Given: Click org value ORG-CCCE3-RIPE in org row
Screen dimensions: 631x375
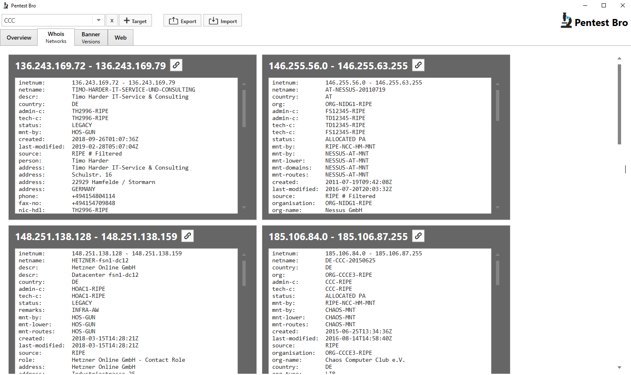Looking at the screenshot, I should (x=349, y=275).
